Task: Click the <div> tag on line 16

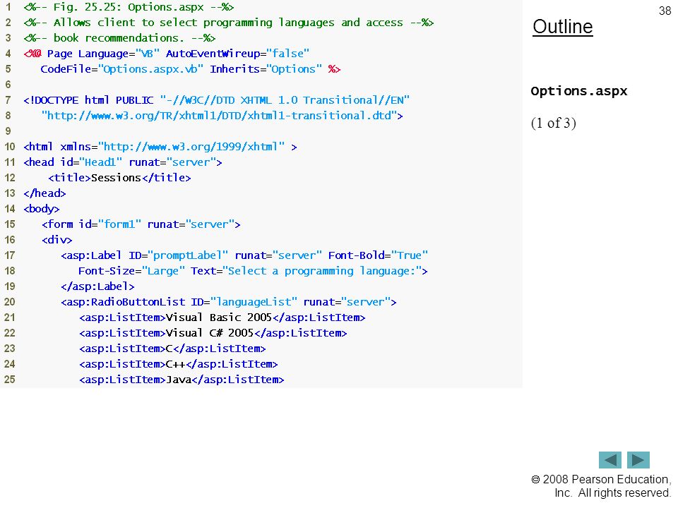Action: tap(57, 240)
